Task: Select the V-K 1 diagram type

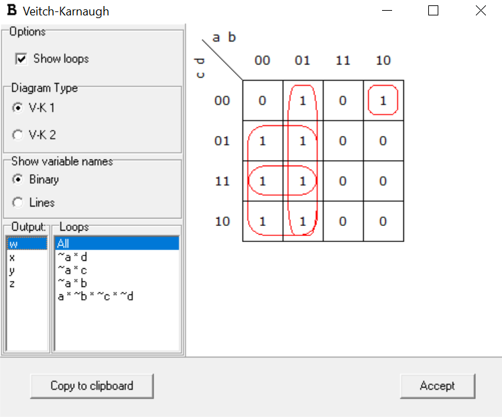Action: click(18, 108)
